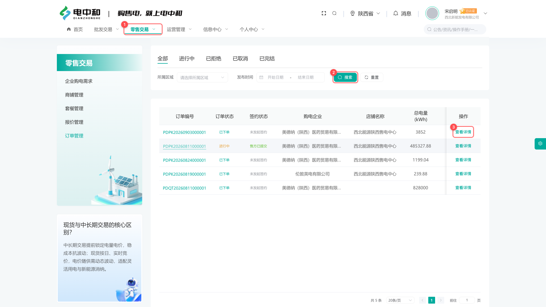Select the 全部 tab

click(x=163, y=59)
